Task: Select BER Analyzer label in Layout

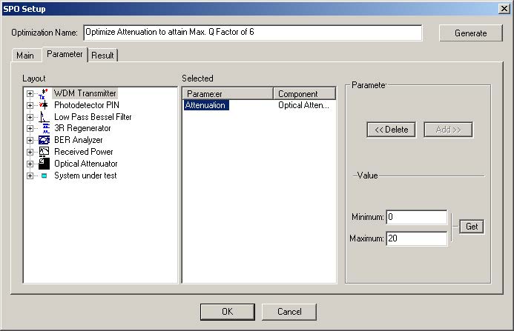Action: [x=79, y=140]
